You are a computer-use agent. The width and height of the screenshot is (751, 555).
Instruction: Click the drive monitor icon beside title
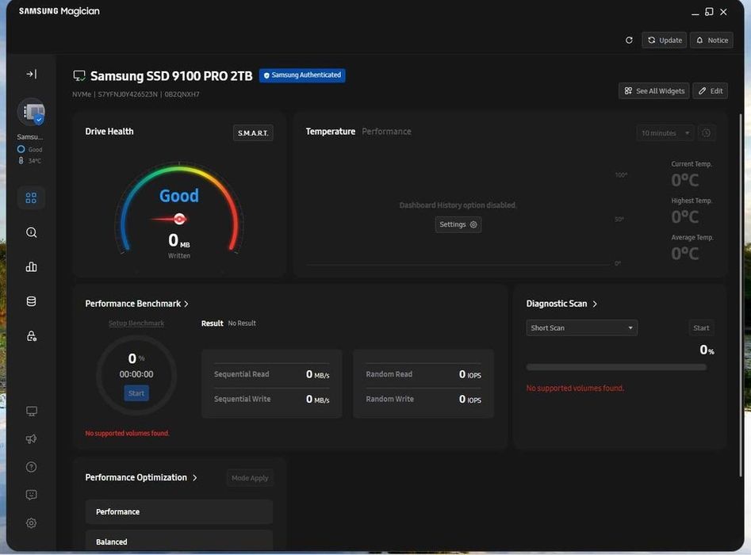(x=79, y=75)
